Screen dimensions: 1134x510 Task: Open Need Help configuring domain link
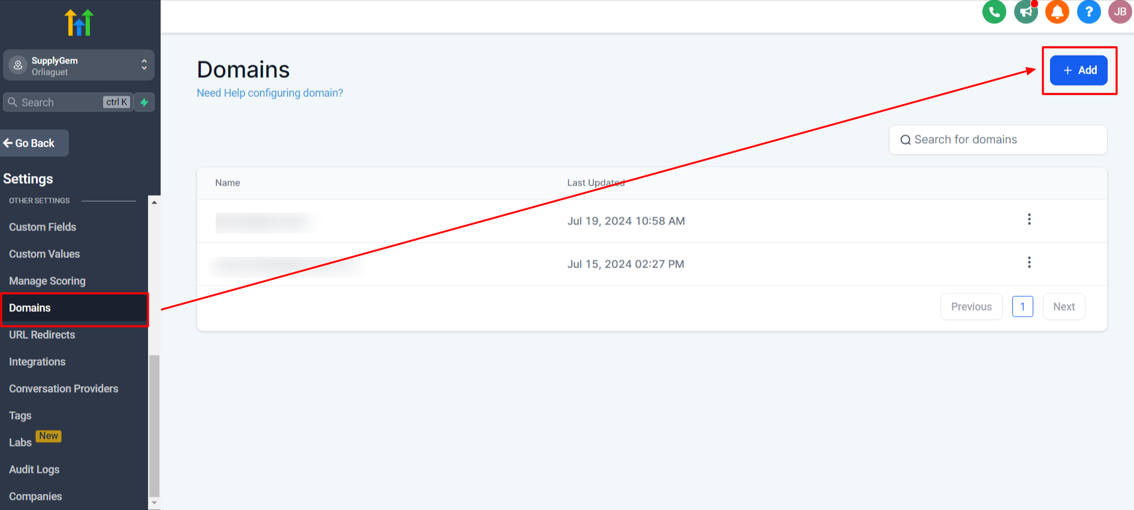tap(270, 93)
